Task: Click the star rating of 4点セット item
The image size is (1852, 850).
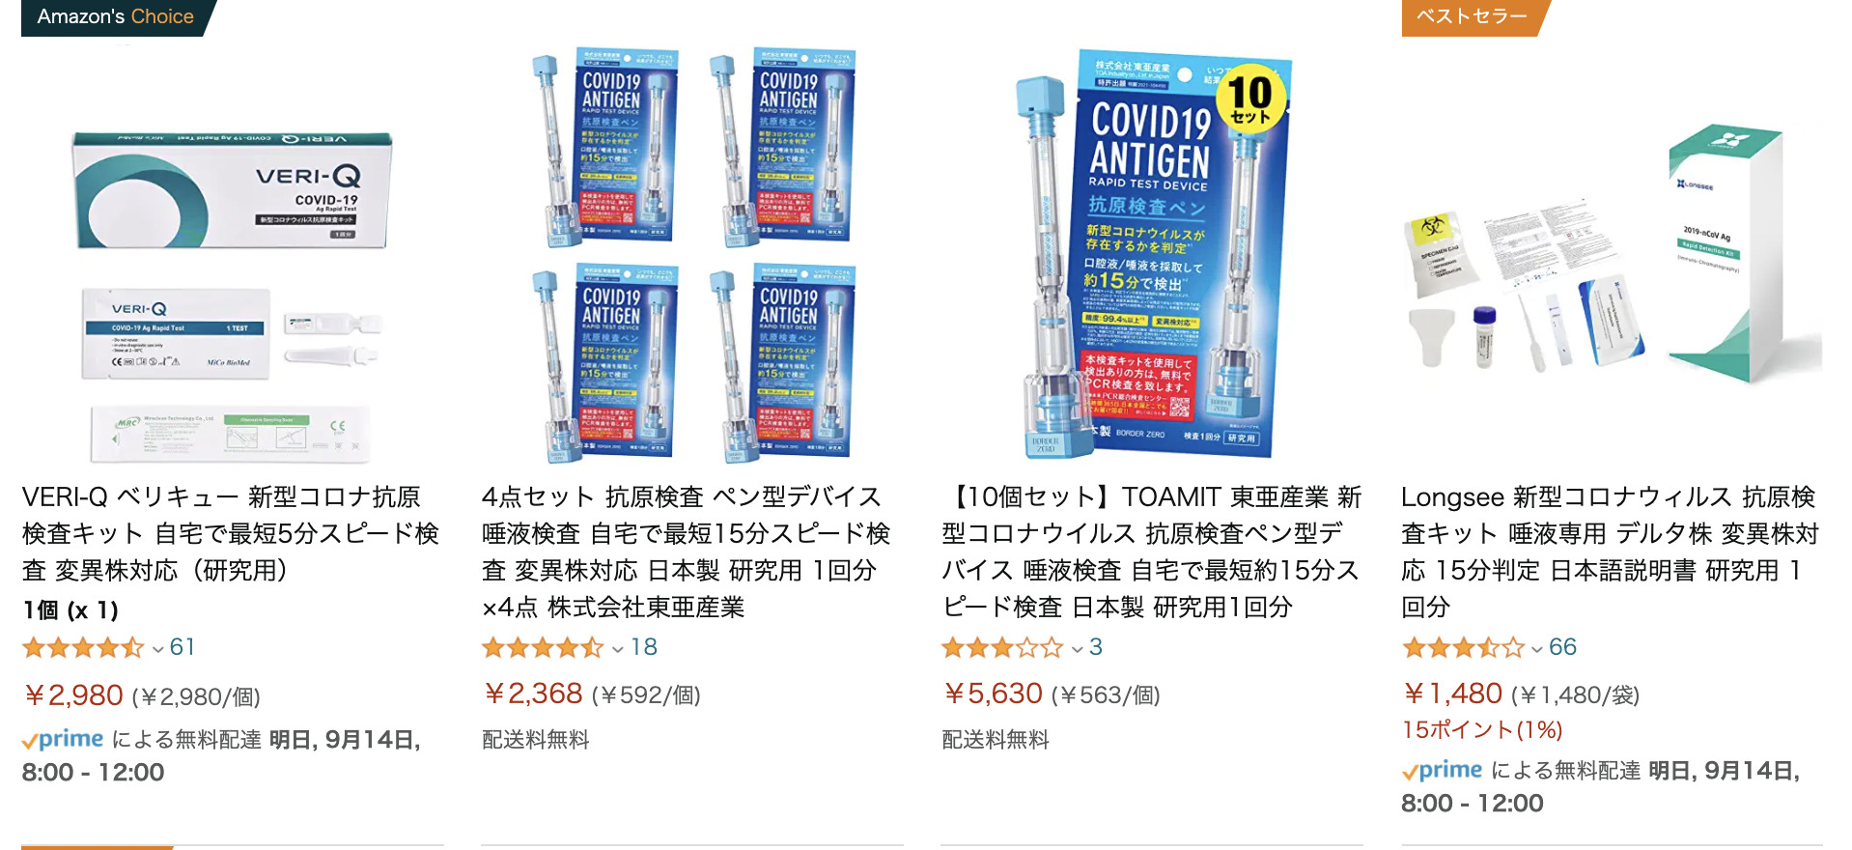Action: (543, 647)
